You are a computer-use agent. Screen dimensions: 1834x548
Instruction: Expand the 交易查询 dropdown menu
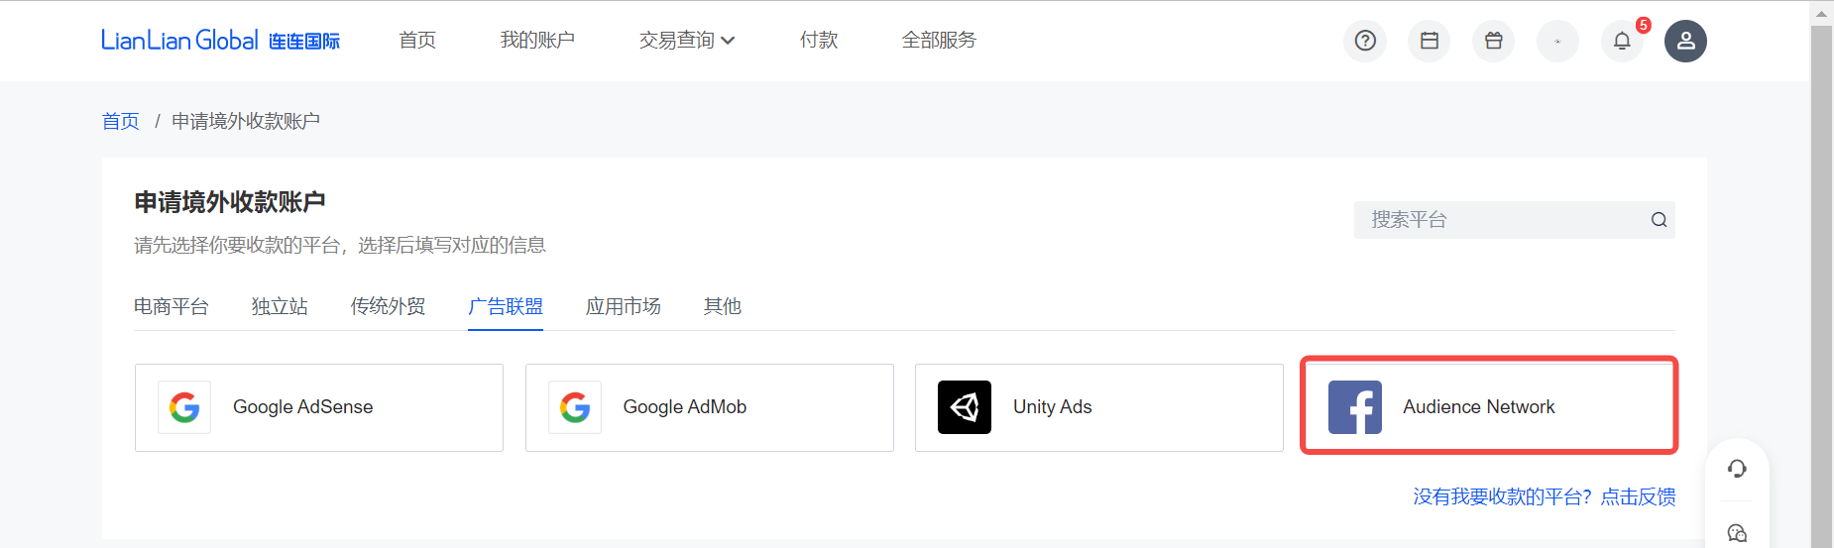(687, 41)
